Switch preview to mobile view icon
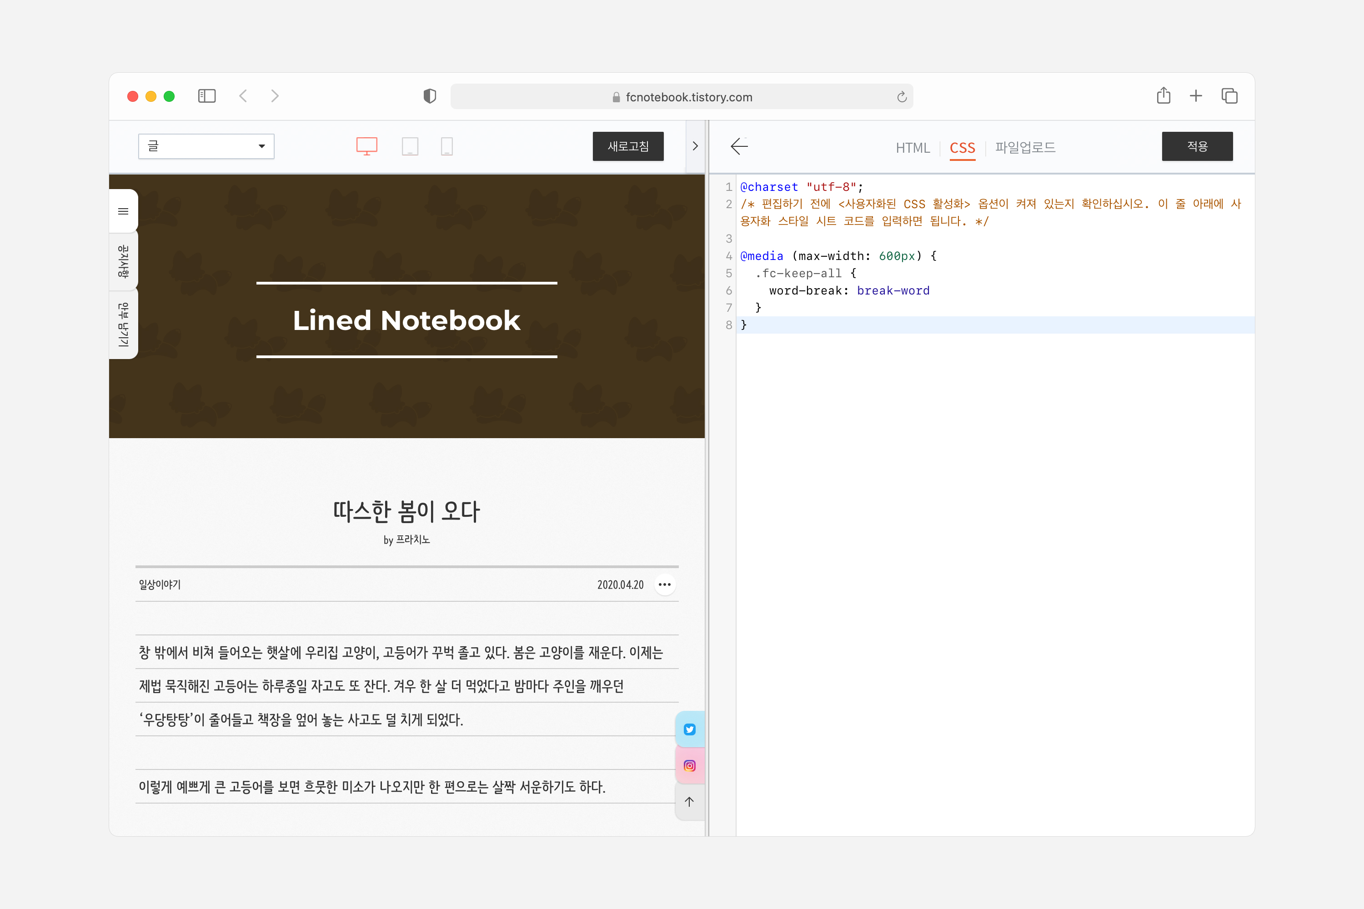 click(446, 146)
